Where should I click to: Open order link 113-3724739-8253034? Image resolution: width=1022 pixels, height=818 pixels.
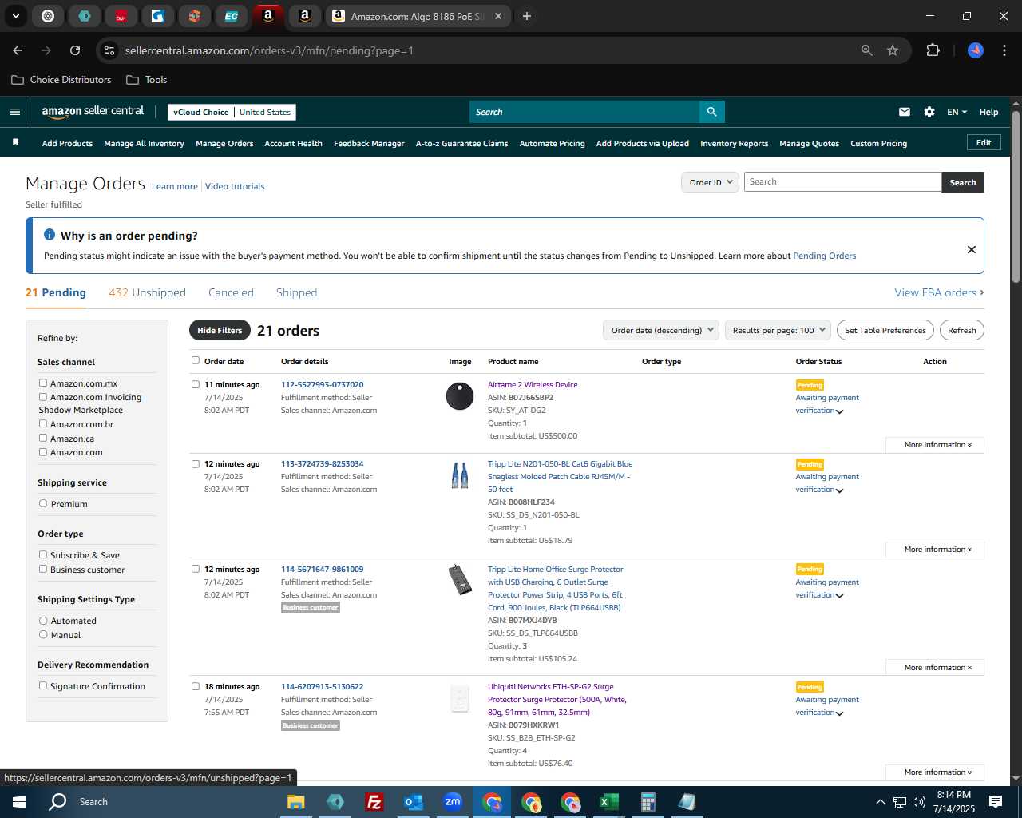[x=322, y=463]
